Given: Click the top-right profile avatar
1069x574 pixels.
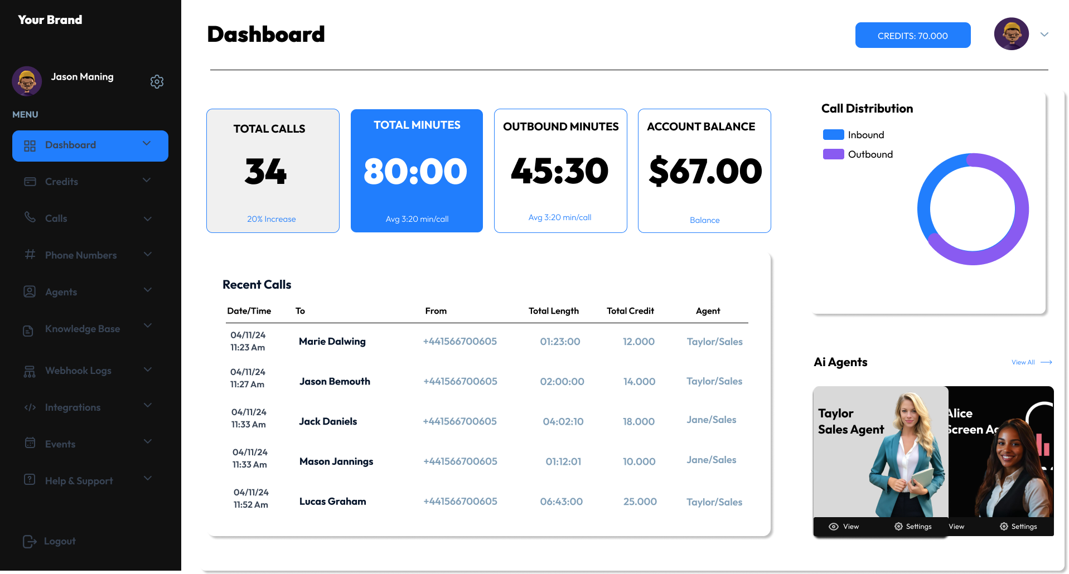Looking at the screenshot, I should click(1012, 34).
